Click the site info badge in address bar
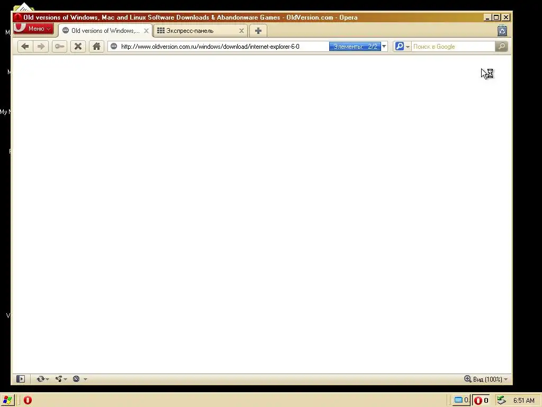Viewport: 542px width, 407px height. point(114,47)
